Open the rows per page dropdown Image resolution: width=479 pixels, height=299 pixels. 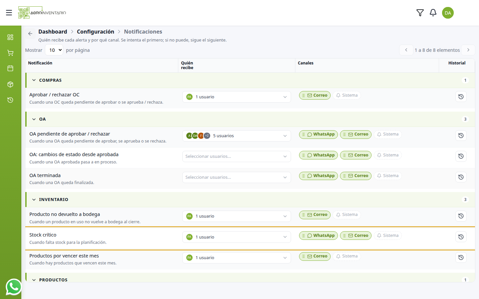[x=54, y=50]
